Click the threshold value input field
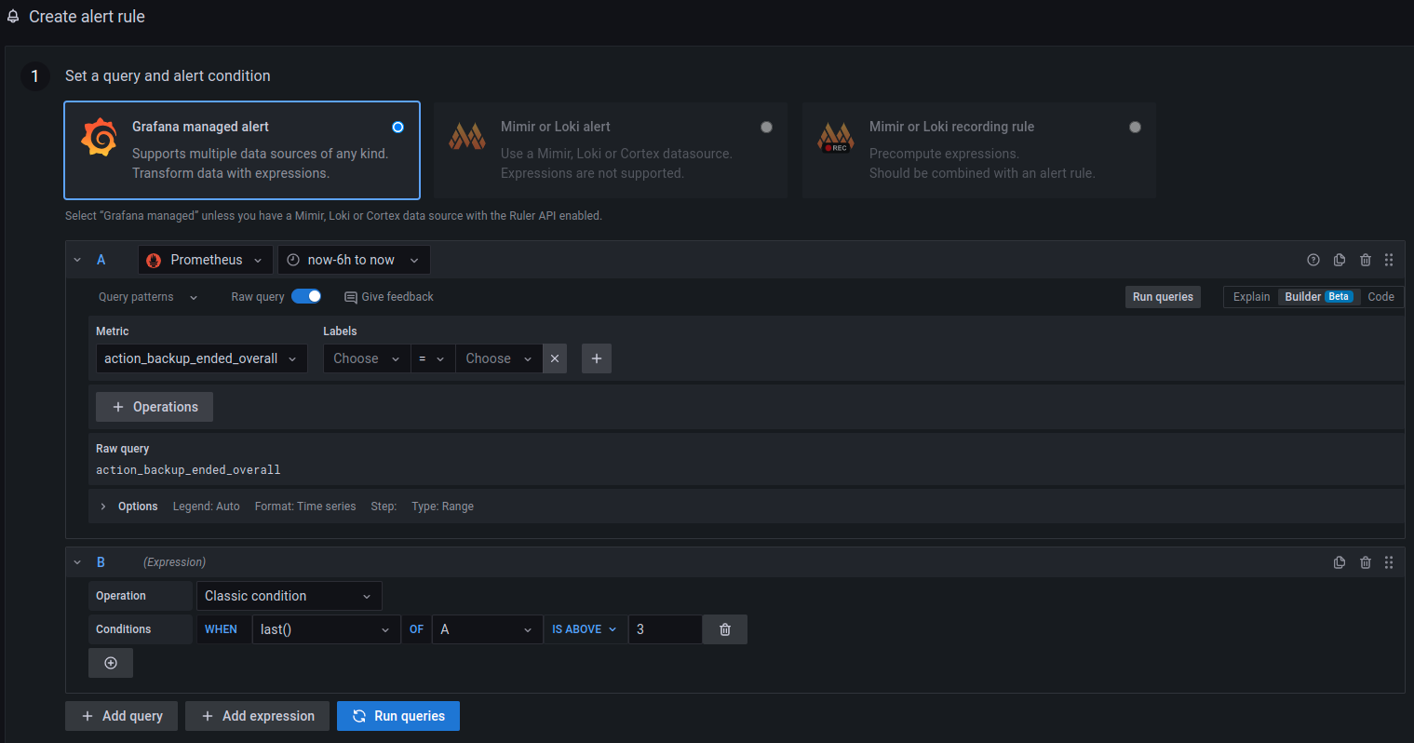 [x=665, y=629]
